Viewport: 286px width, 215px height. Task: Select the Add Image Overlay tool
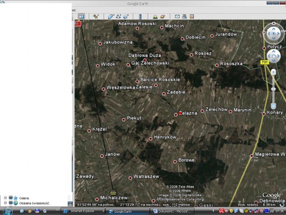(x=126, y=17)
